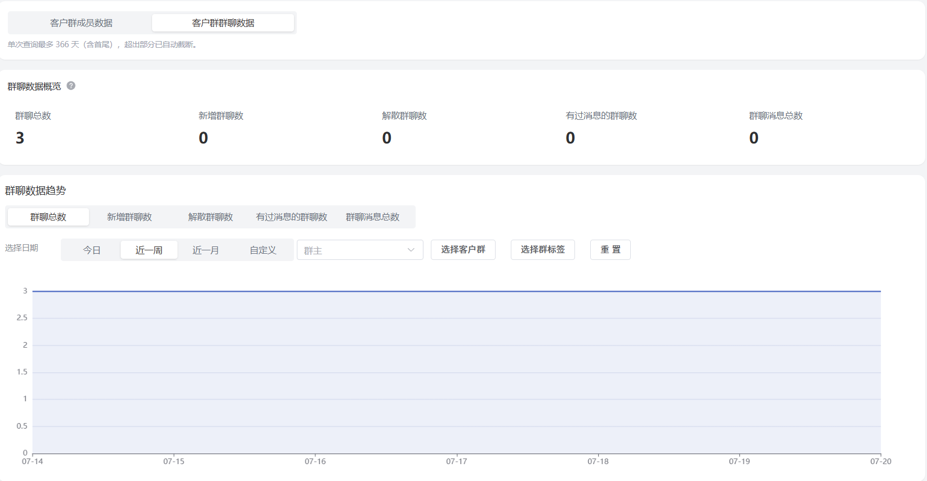Click the 07-18 axis label

click(598, 461)
